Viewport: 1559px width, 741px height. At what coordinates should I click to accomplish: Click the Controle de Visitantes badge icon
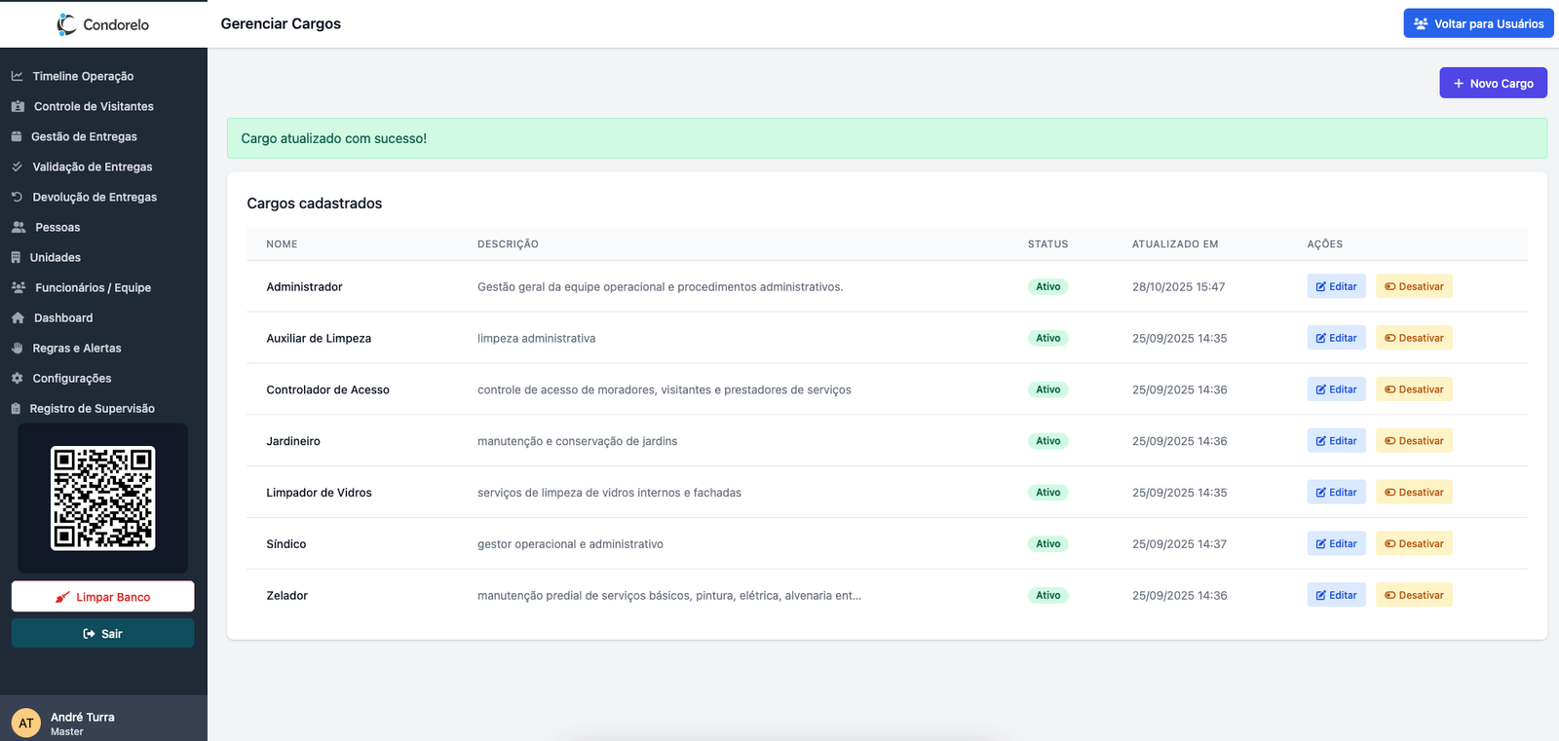(x=18, y=106)
